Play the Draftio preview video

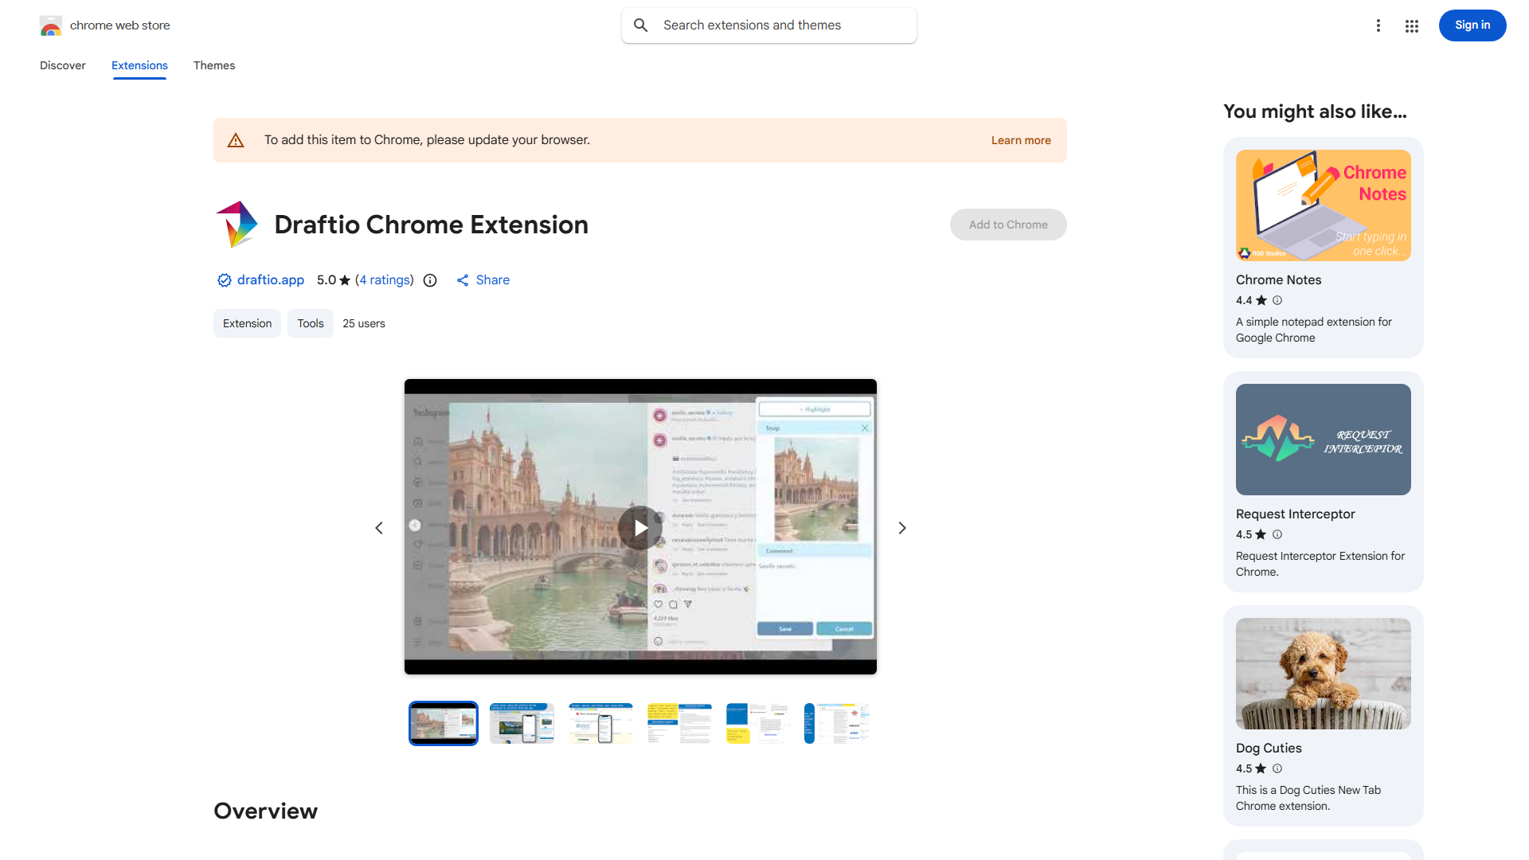pyautogui.click(x=640, y=528)
